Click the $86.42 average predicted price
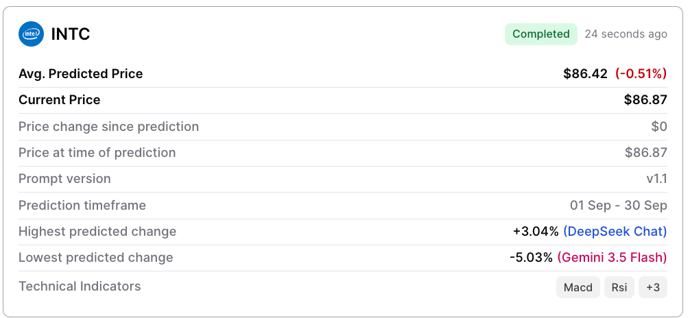This screenshot has height=318, width=690. pos(585,74)
